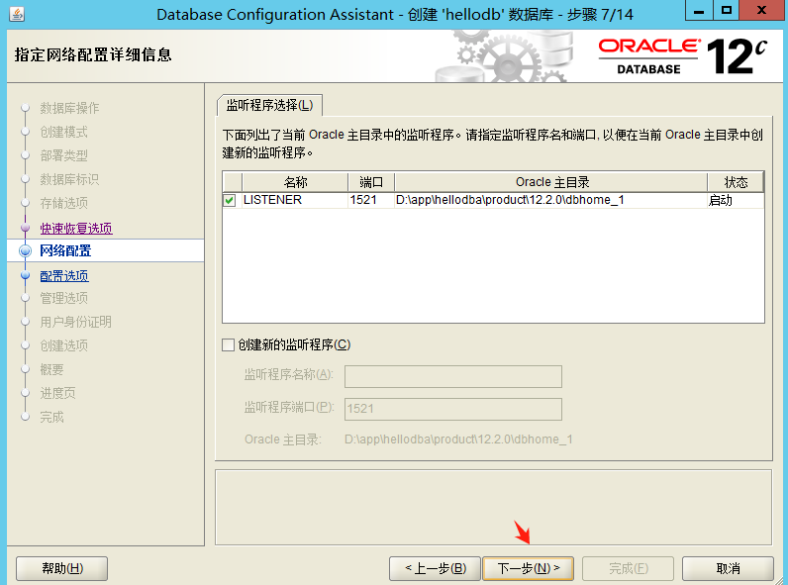Close the Database Configuration Assistant window

point(761,10)
